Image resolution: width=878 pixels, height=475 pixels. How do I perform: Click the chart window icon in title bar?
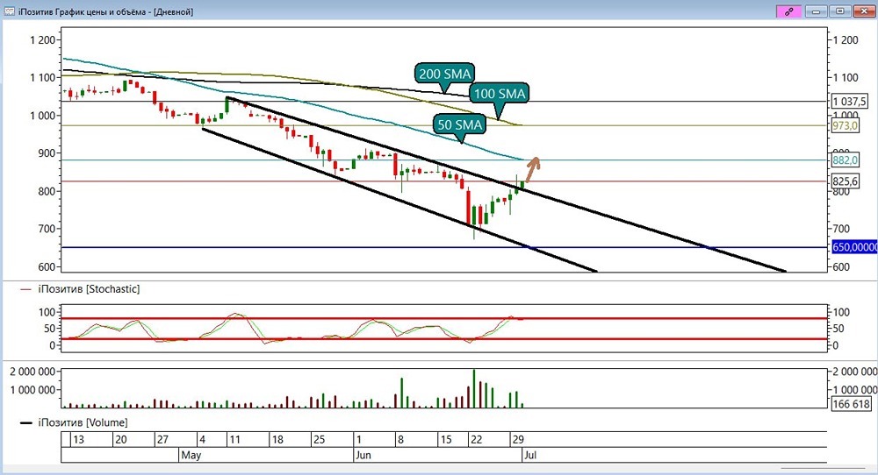[x=9, y=11]
